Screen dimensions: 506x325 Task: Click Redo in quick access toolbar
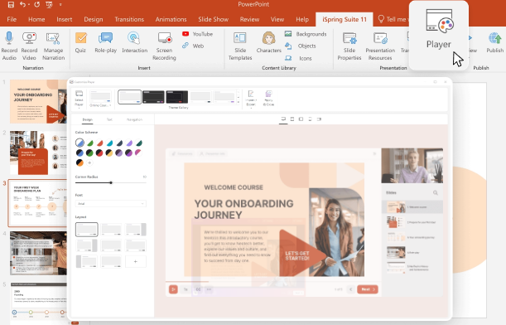tap(36, 4)
